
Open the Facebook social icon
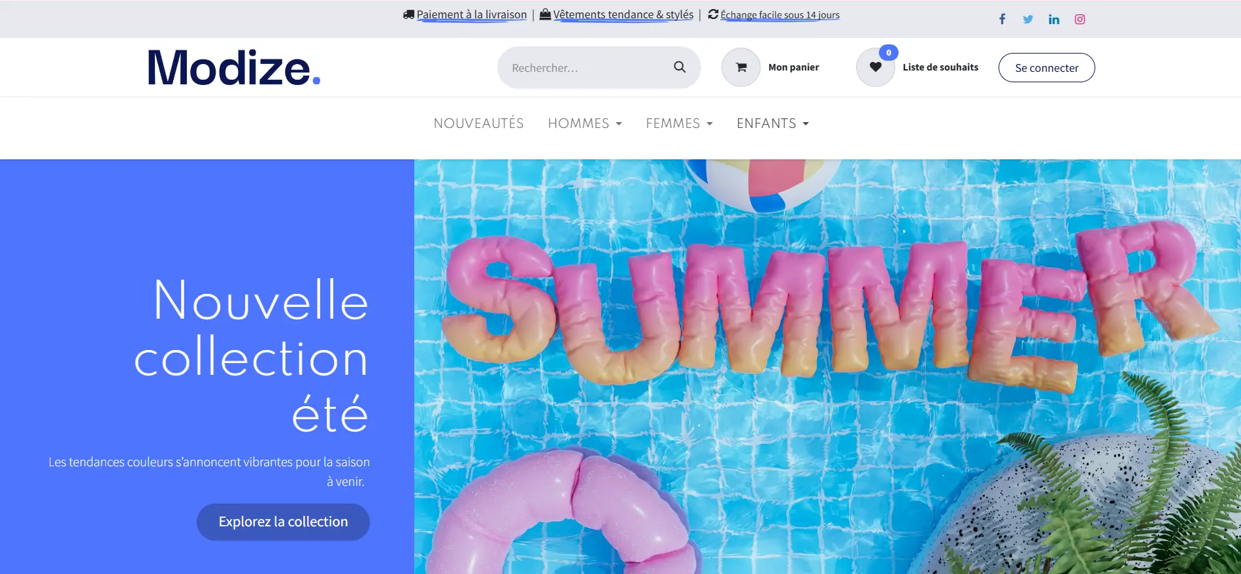coord(1002,19)
